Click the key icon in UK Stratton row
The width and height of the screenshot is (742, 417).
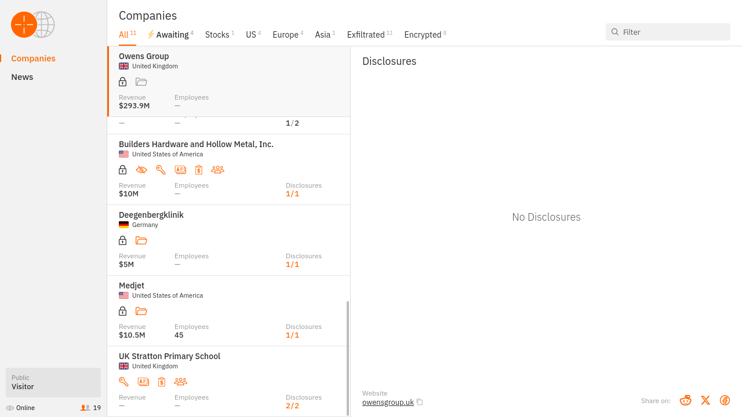coord(123,382)
